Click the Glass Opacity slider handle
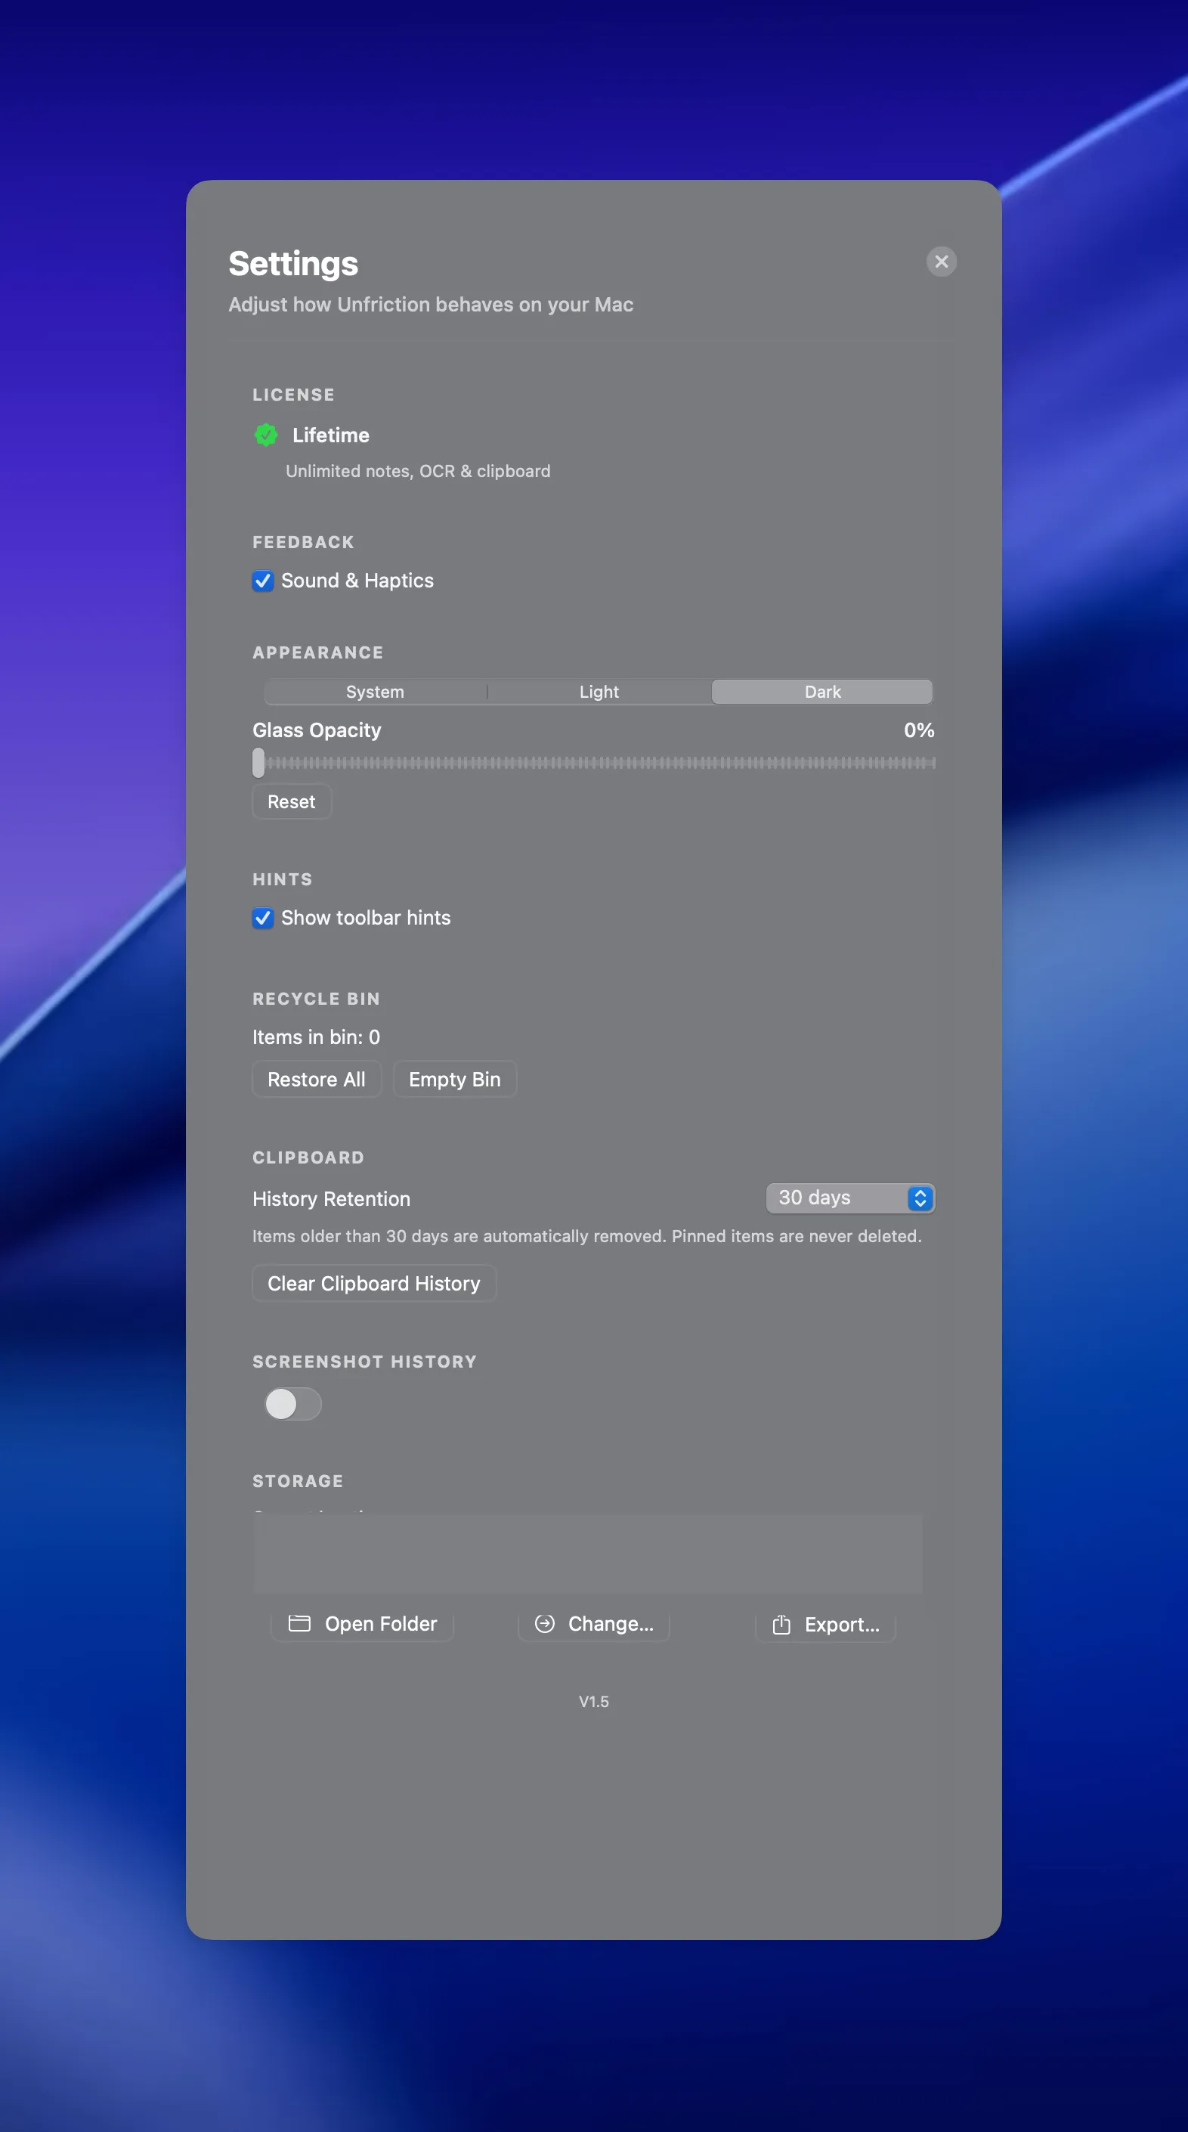Viewport: 1188px width, 2132px height. 259,763
